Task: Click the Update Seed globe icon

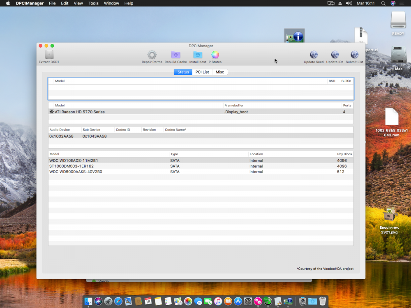Action: tap(314, 55)
